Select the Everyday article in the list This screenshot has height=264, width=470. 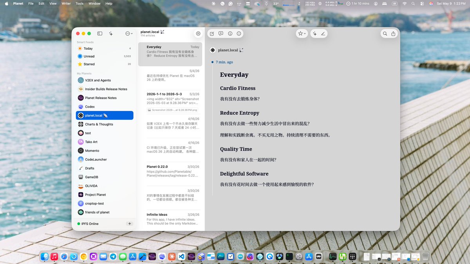coord(170,54)
